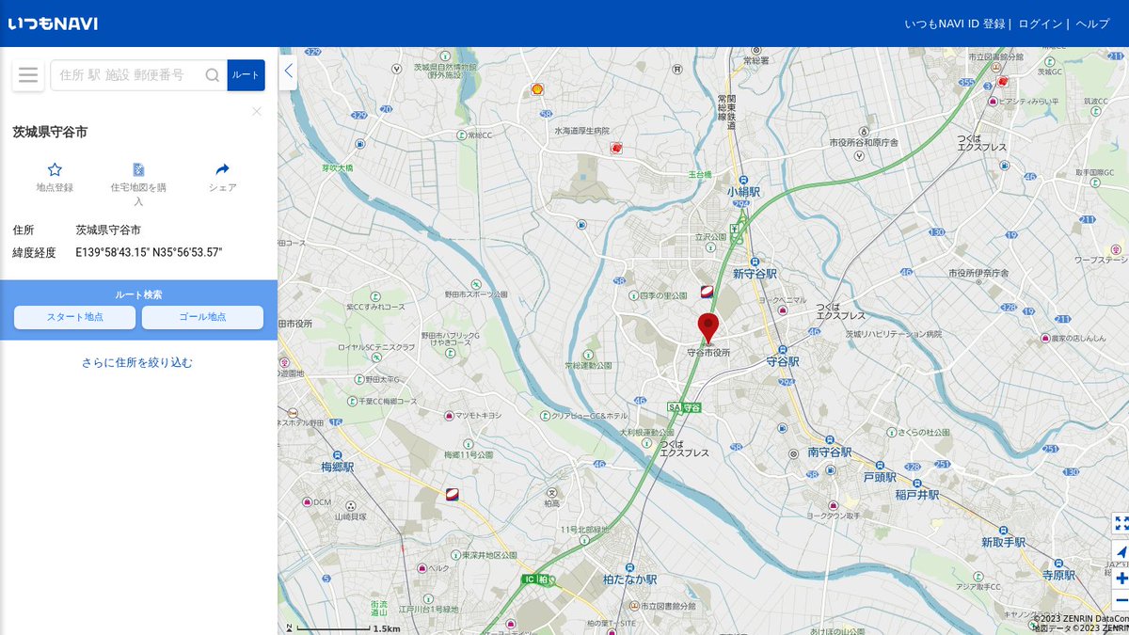The height and width of the screenshot is (635, 1129).
Task: Click the red location pin marker
Action: coord(708,328)
